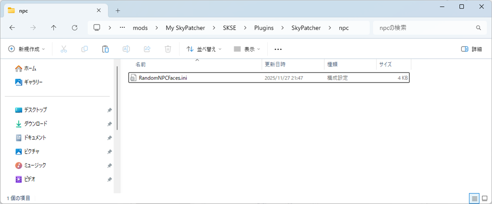
Task: Switch to large thumbnails view layout
Action: click(484, 198)
